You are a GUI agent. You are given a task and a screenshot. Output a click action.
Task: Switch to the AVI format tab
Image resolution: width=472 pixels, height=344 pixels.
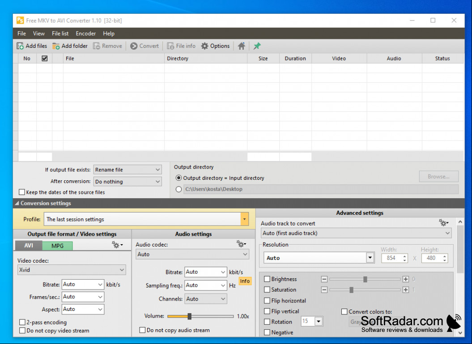point(29,246)
